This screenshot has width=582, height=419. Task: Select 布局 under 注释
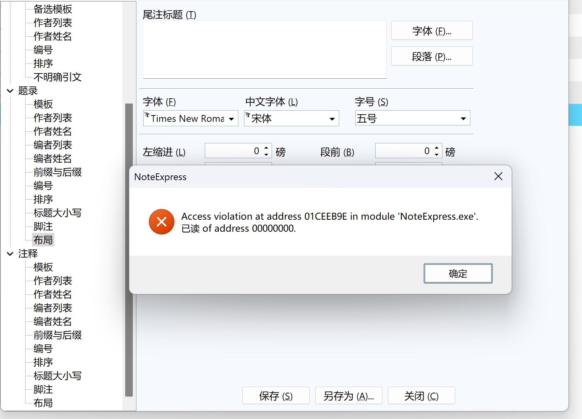click(x=43, y=403)
